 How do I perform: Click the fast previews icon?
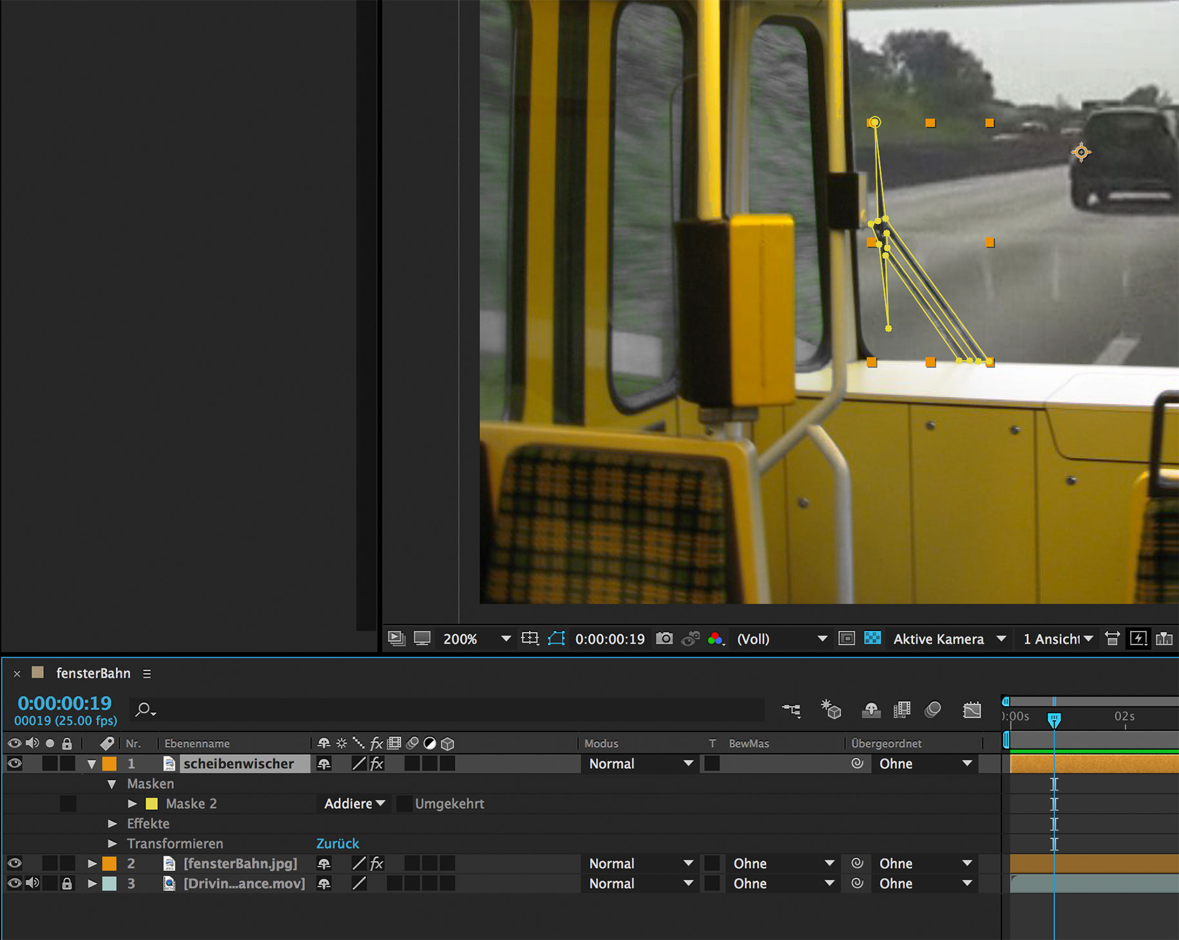coord(1138,638)
